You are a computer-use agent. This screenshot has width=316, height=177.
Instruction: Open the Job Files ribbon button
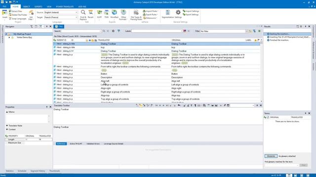click(x=31, y=15)
